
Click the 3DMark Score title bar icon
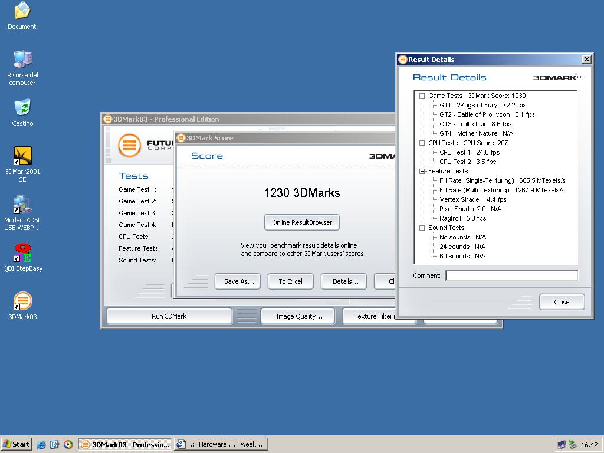(x=181, y=138)
